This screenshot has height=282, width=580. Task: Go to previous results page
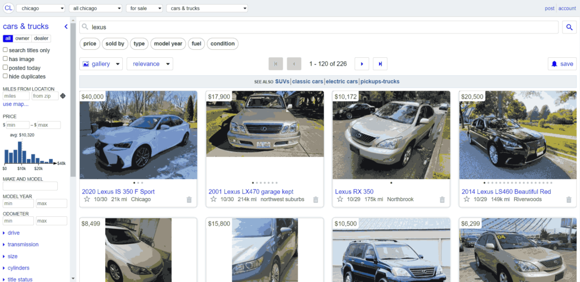point(294,64)
